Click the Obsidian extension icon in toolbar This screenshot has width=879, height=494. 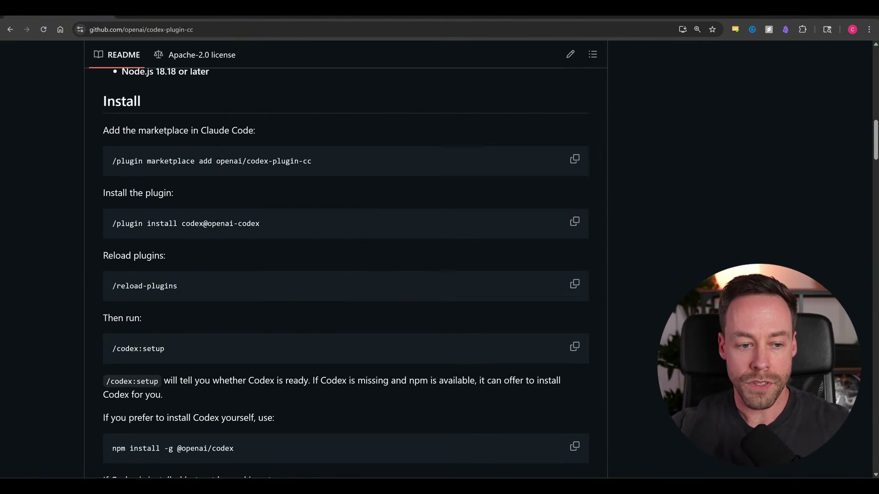(786, 29)
